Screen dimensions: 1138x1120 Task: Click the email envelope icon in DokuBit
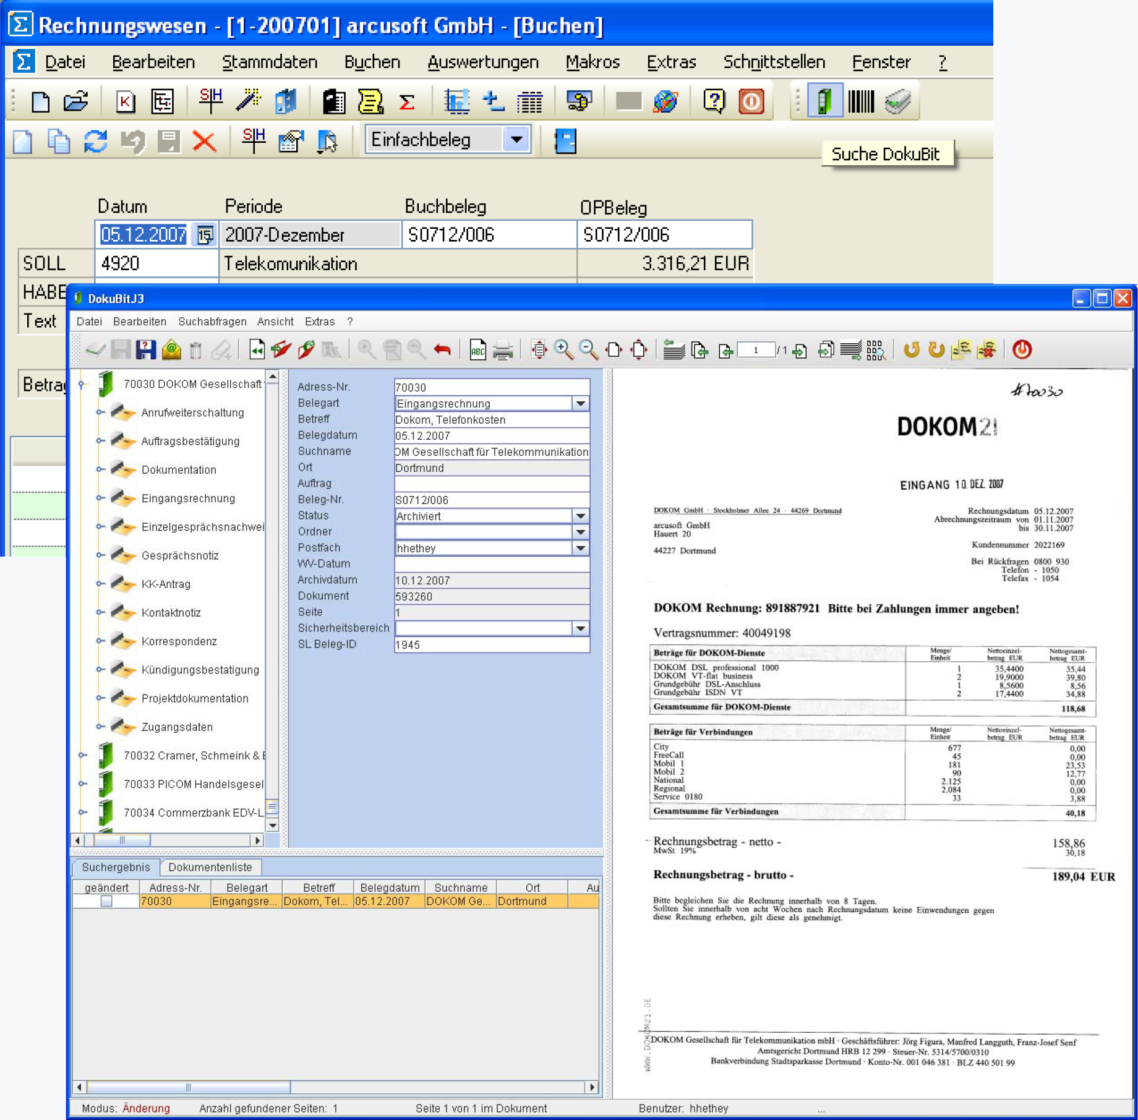coord(171,350)
